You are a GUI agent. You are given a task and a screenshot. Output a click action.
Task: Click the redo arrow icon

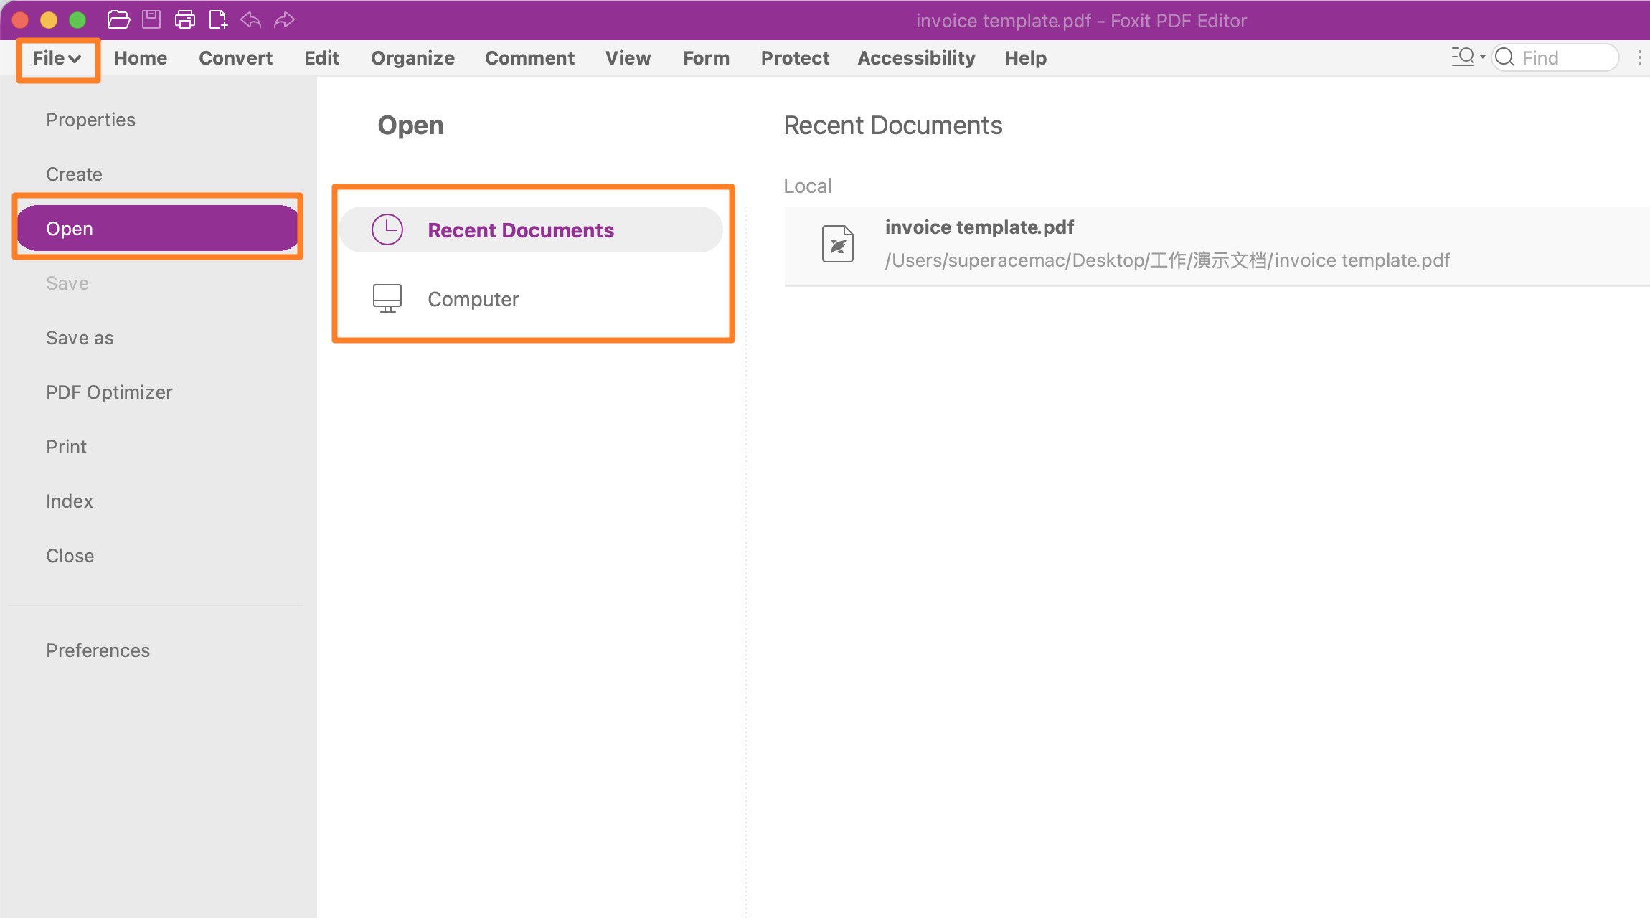[x=285, y=20]
